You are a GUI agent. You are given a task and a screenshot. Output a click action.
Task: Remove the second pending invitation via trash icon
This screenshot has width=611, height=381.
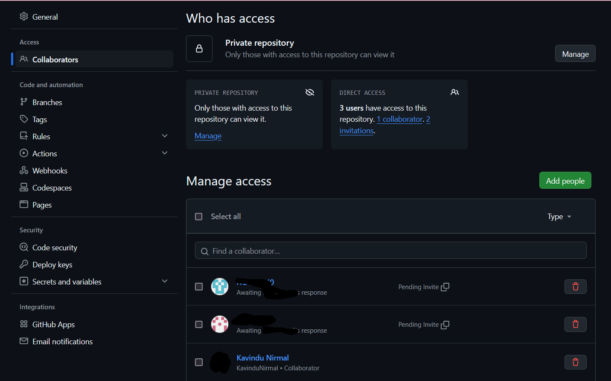pyautogui.click(x=575, y=325)
